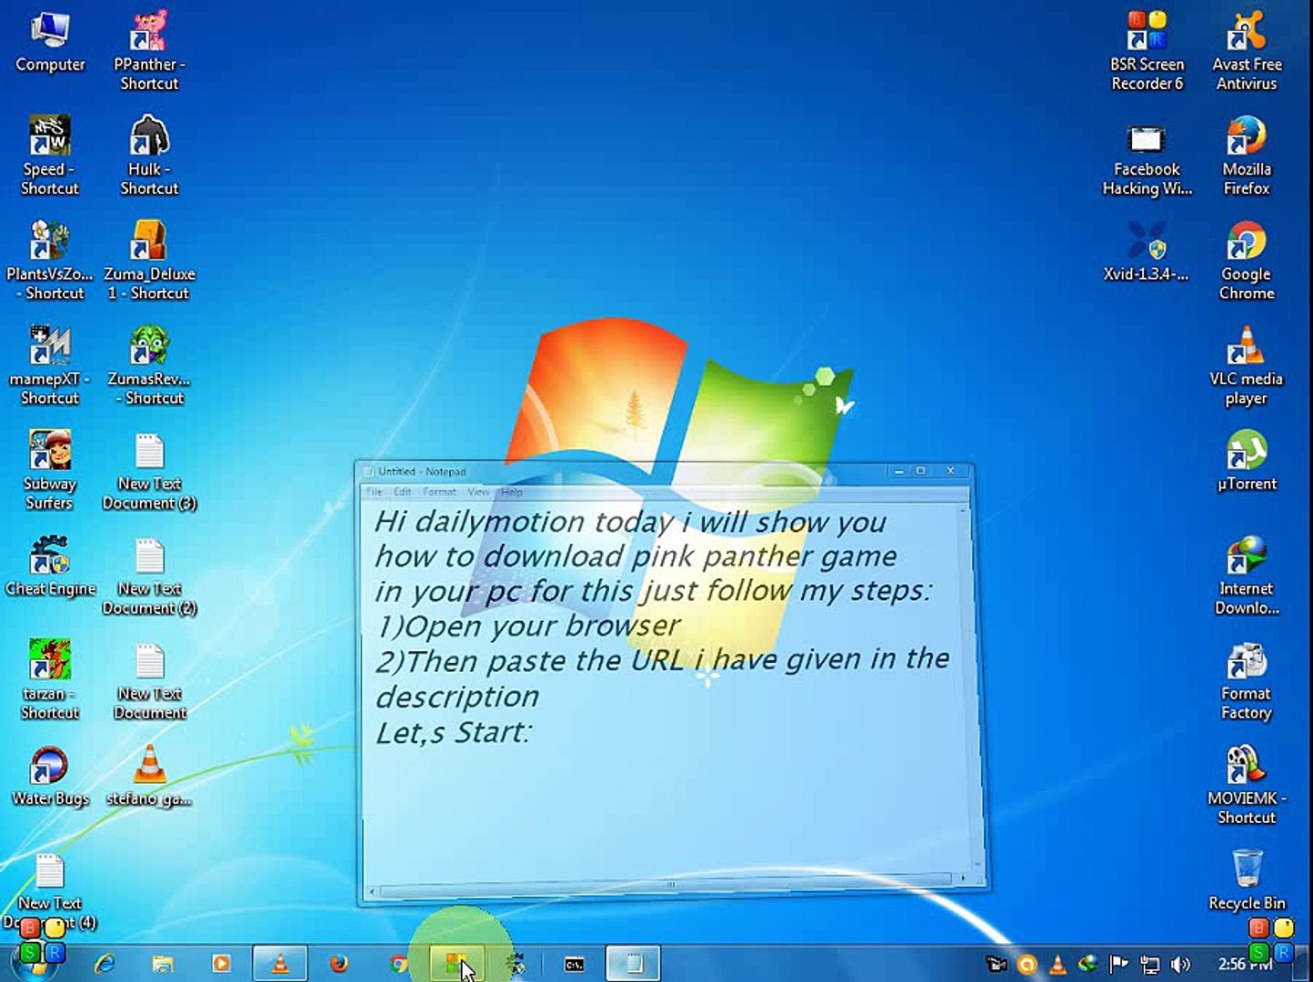Open the Notepad View menu
Viewport: 1313px width, 982px height.
click(478, 492)
